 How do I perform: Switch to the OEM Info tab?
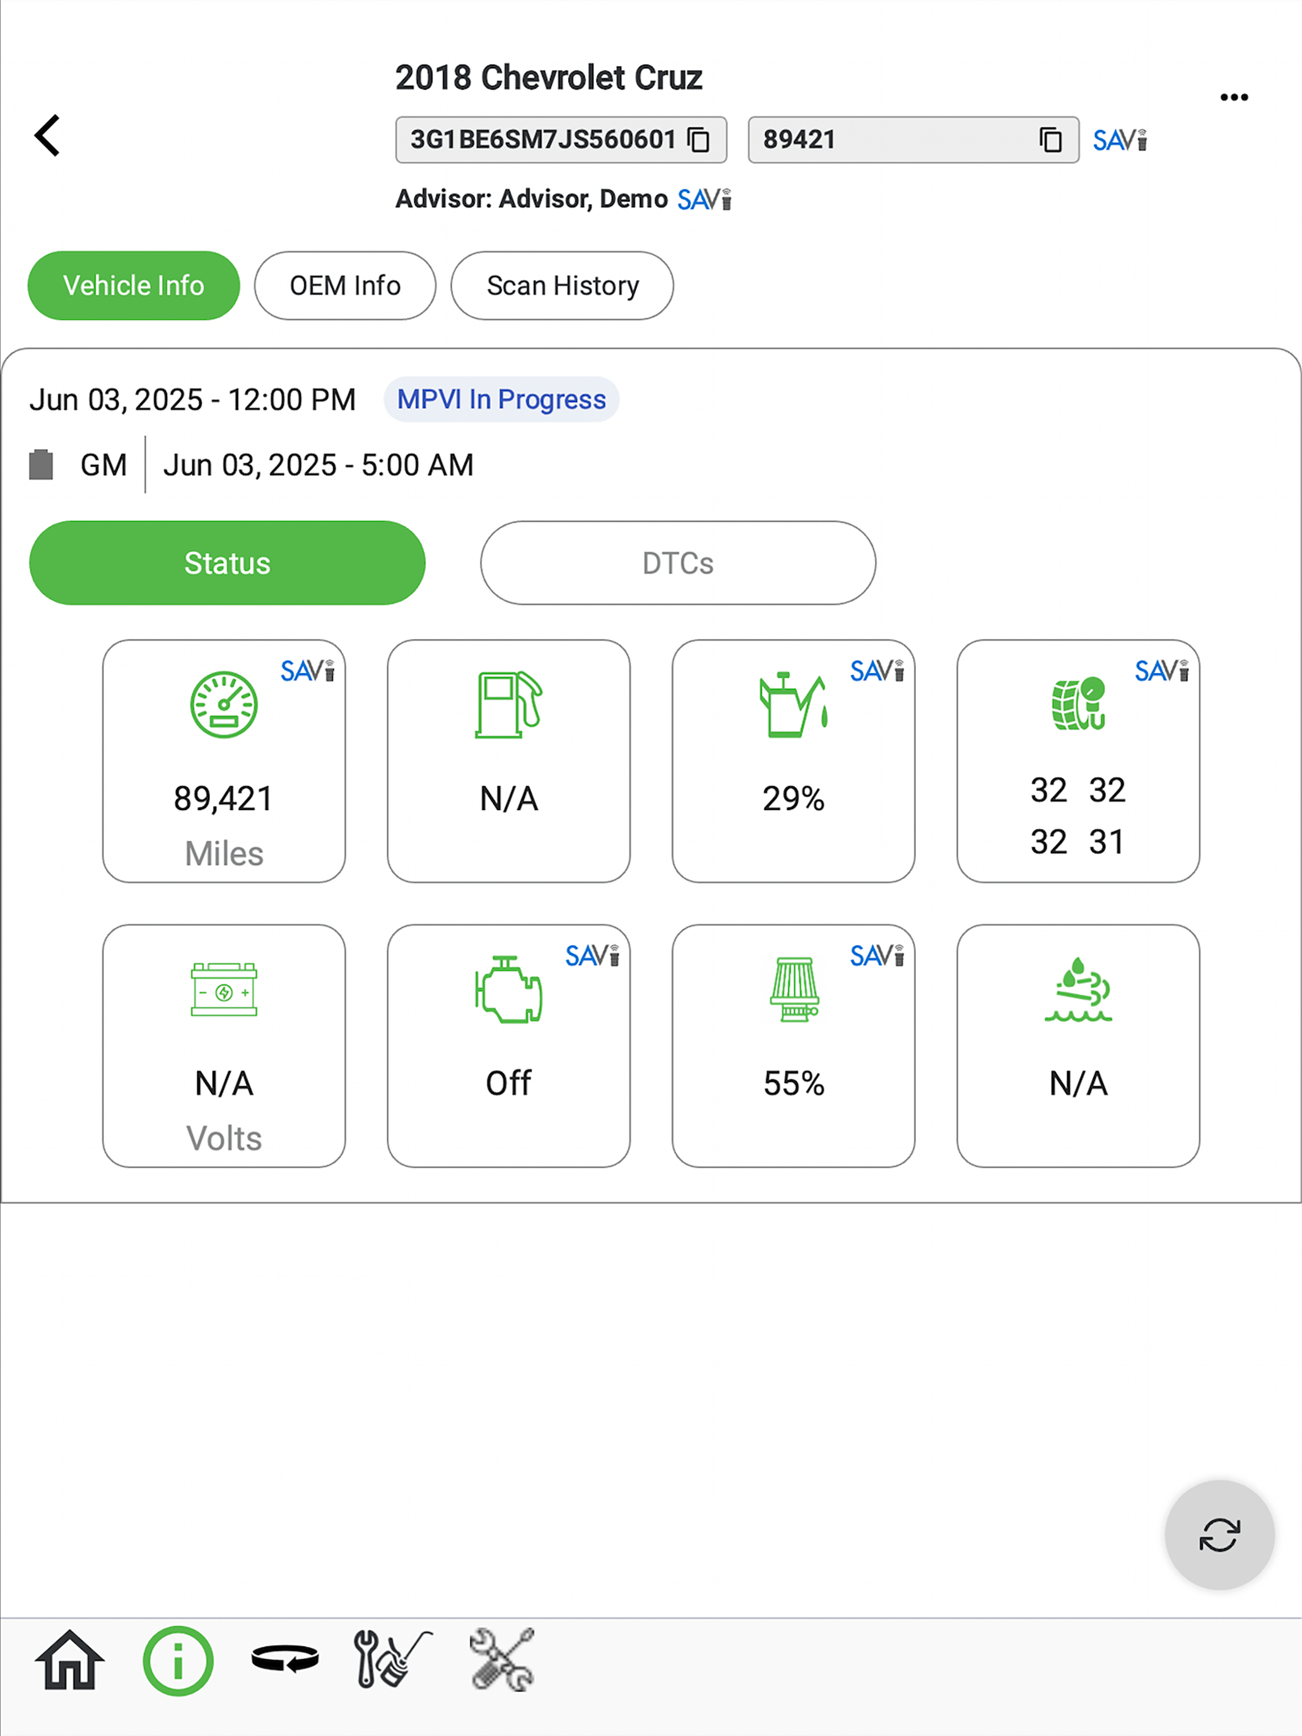pyautogui.click(x=344, y=286)
